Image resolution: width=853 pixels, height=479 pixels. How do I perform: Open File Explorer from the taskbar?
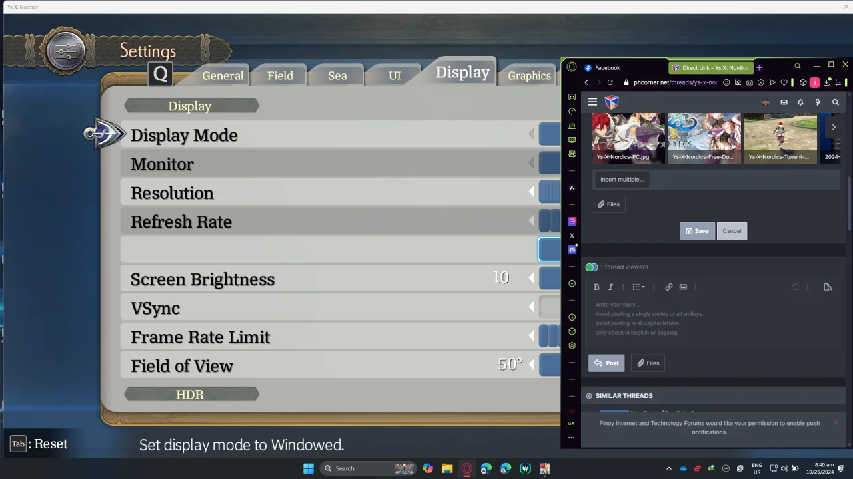[x=447, y=468]
